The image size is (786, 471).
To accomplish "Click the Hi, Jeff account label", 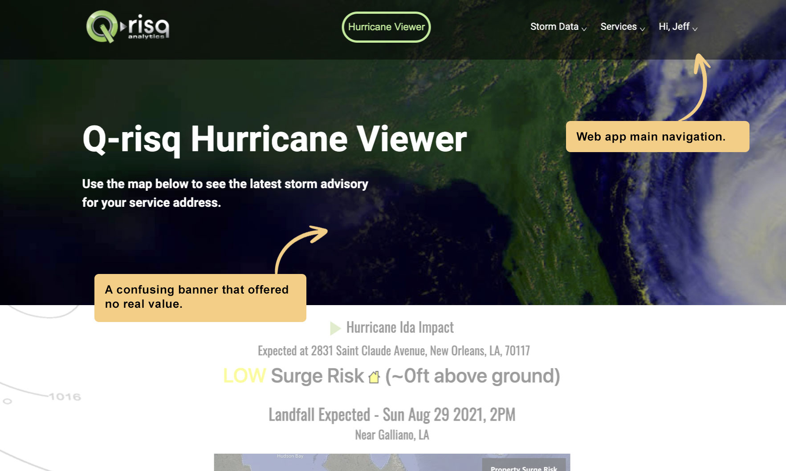I will coord(674,27).
